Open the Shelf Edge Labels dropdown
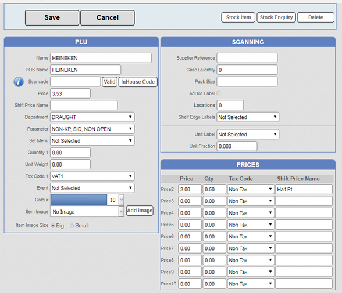 coord(248,117)
